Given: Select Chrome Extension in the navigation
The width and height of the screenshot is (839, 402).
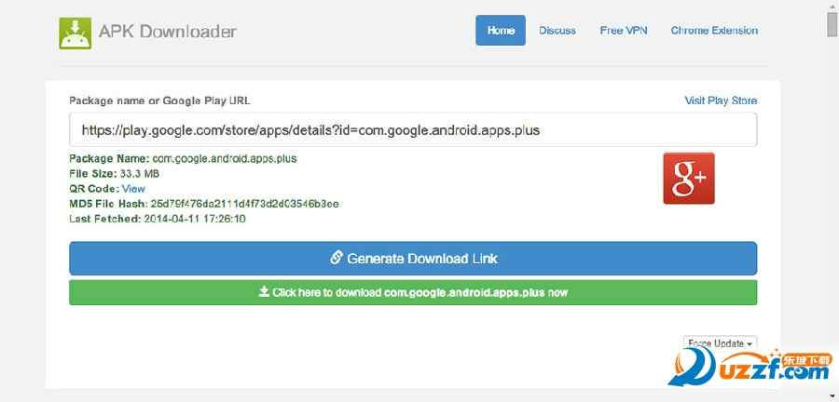Looking at the screenshot, I should click(714, 30).
